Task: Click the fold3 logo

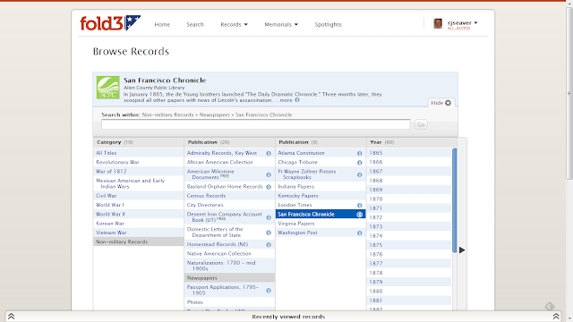Action: coord(110,23)
